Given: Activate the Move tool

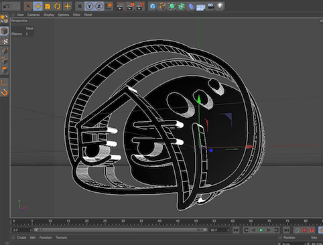Looking at the screenshot, I should coord(38,6).
